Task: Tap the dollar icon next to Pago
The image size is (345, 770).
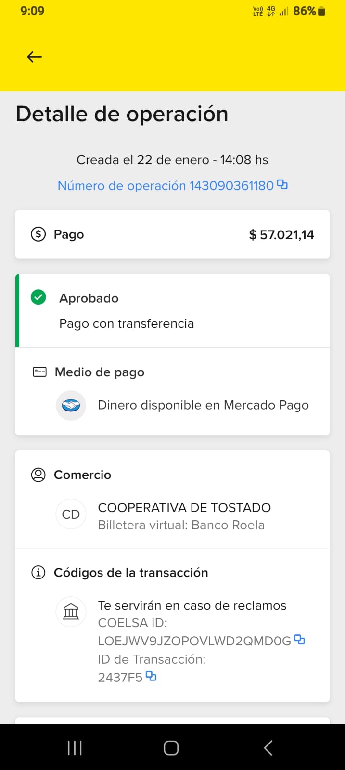Action: pyautogui.click(x=38, y=234)
